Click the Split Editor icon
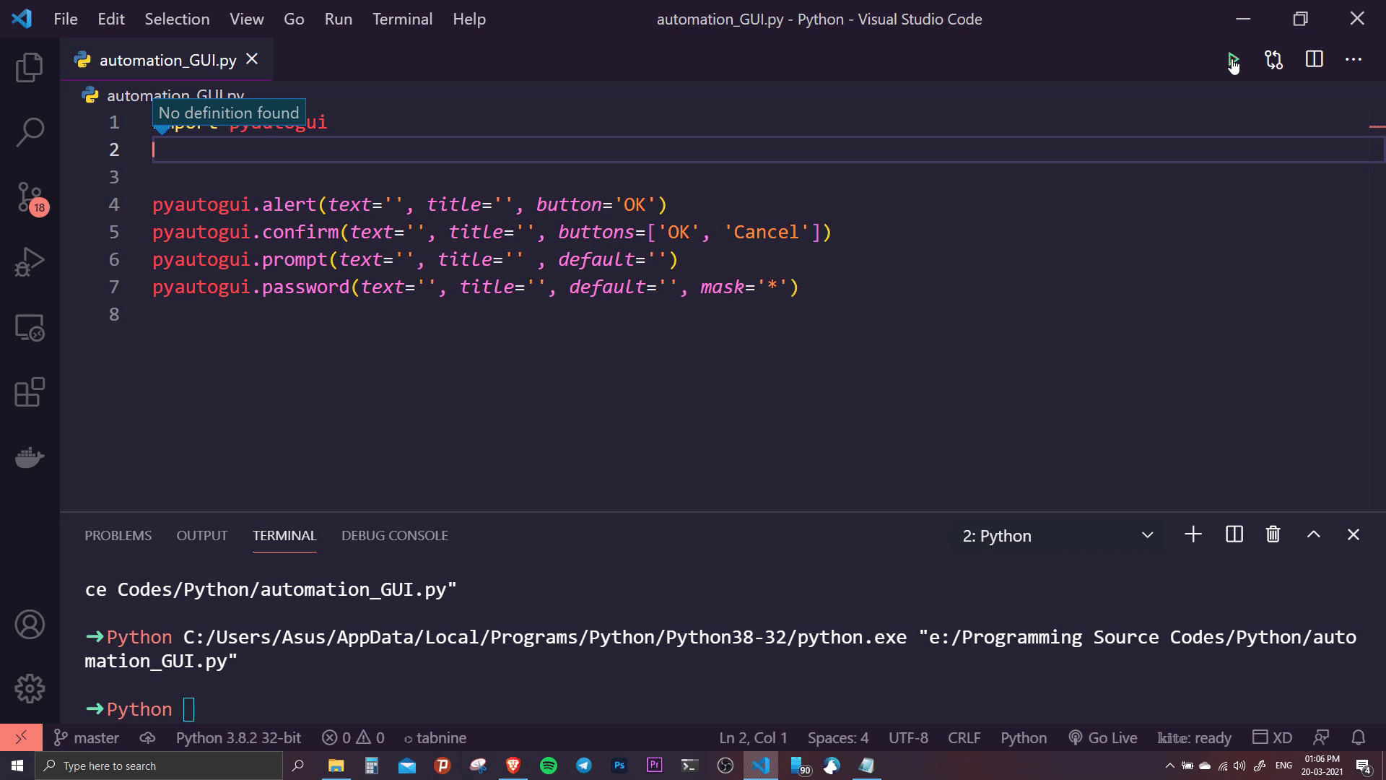1386x780 pixels. coord(1314,60)
